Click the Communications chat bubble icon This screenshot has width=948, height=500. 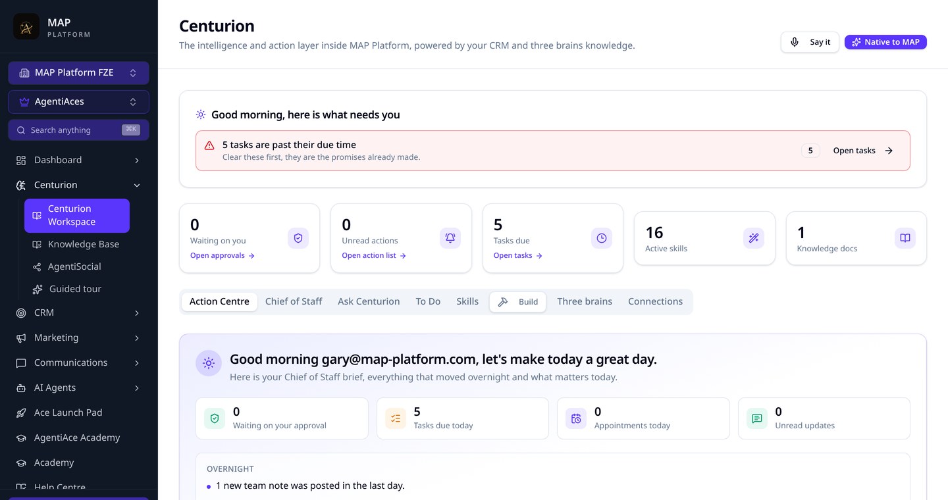click(x=21, y=362)
